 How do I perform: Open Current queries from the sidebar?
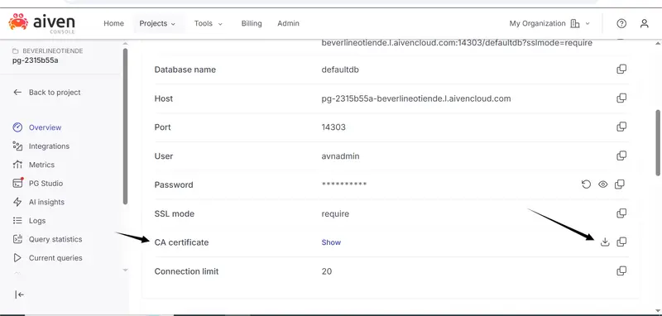coord(55,258)
